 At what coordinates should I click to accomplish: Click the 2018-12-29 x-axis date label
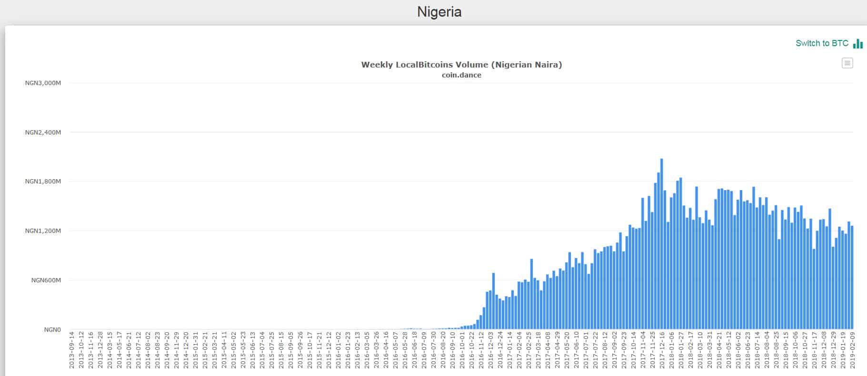tap(833, 350)
